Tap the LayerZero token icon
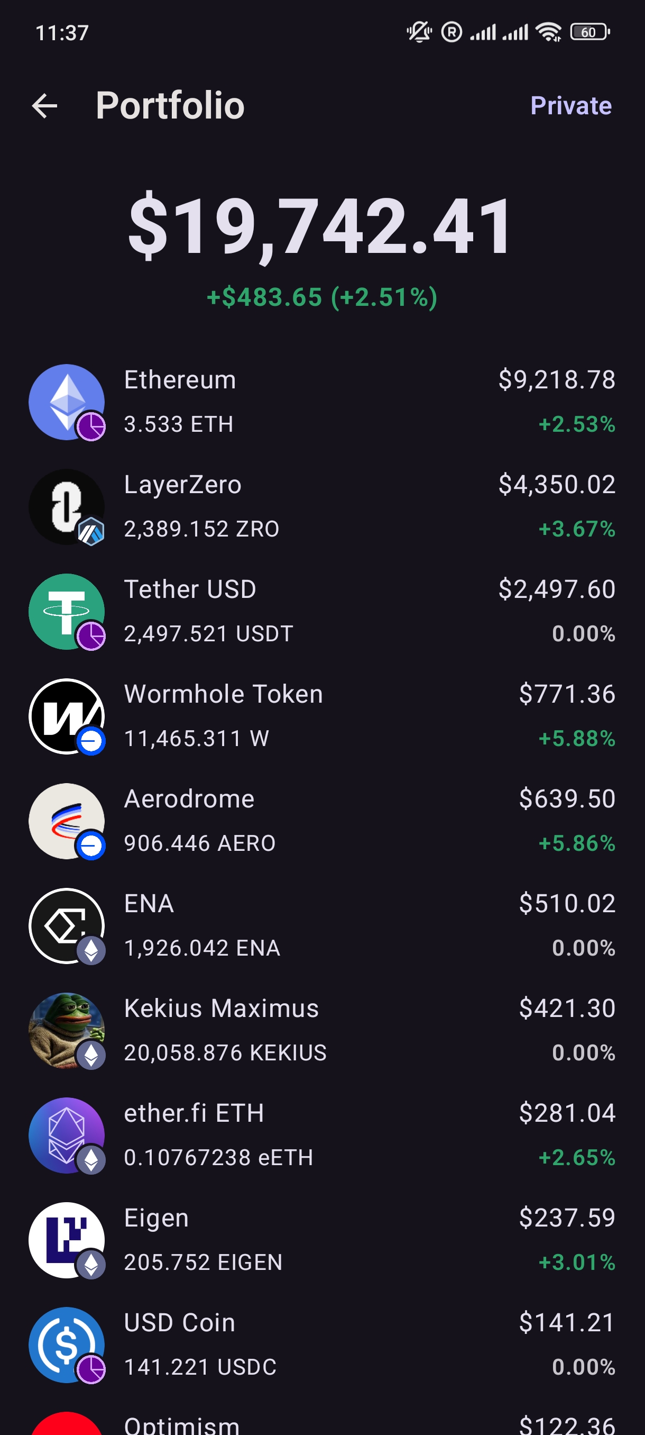645x1435 pixels. click(67, 506)
